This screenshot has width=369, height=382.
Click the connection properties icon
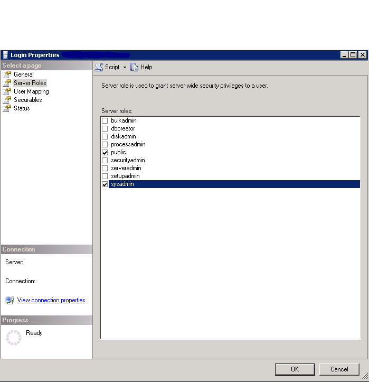(x=10, y=300)
